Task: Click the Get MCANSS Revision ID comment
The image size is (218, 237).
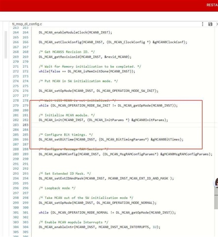Action: click(67, 52)
